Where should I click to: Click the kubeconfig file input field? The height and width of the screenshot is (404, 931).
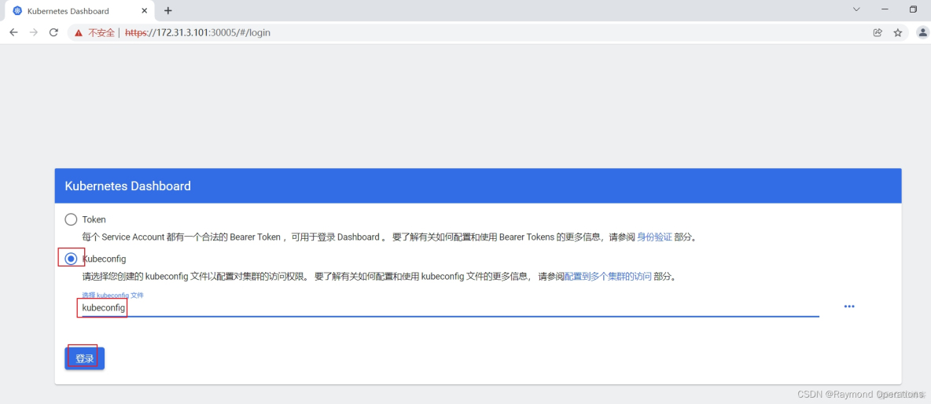click(451, 308)
